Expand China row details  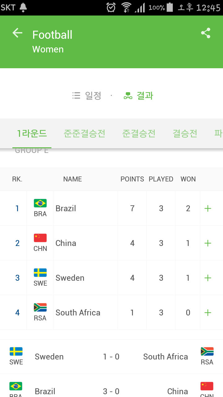(208, 243)
